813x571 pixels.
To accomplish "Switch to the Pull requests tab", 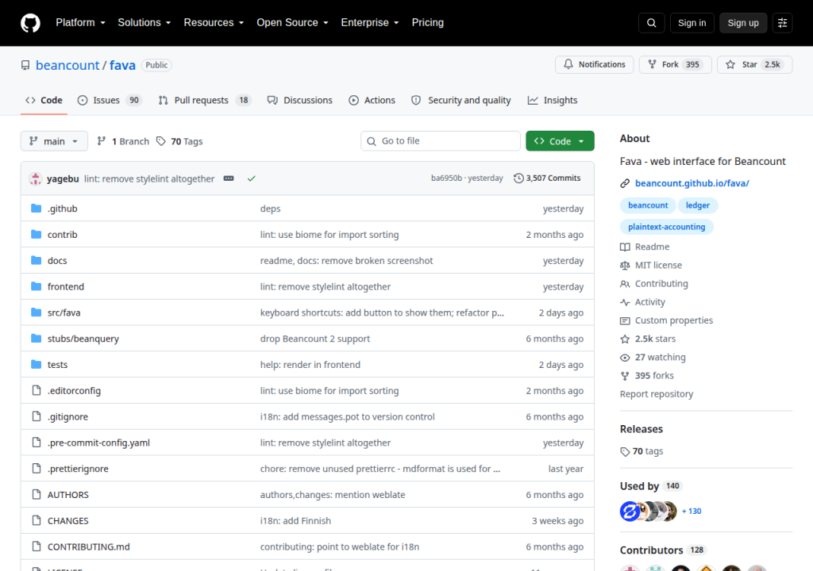I will [x=204, y=100].
